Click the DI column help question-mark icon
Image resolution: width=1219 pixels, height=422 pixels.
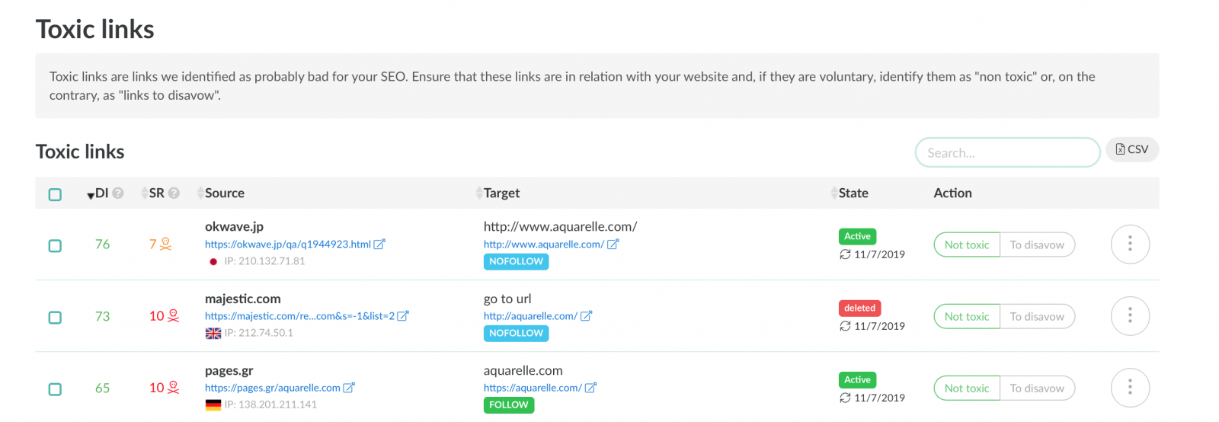tap(118, 193)
